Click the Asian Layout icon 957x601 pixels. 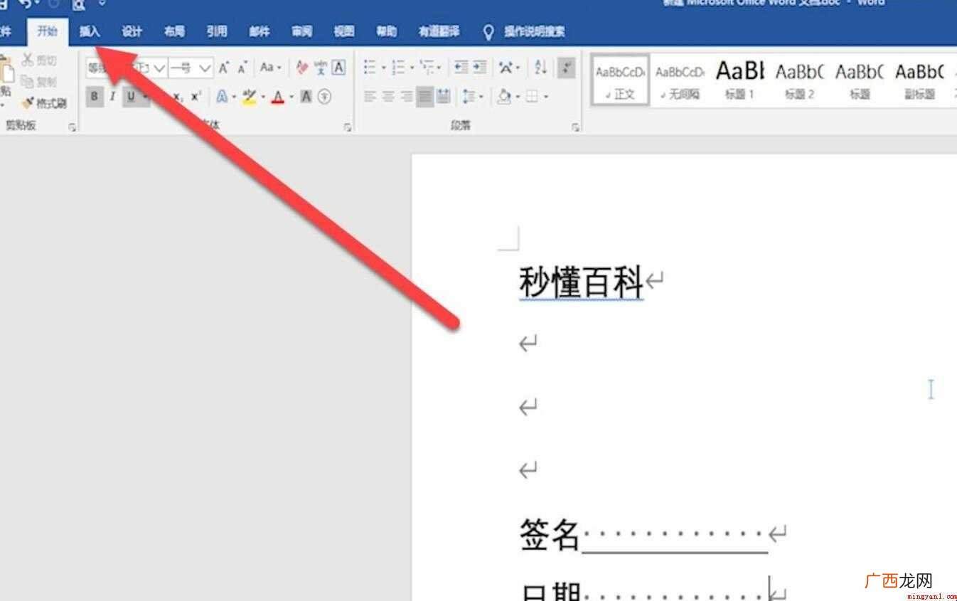(x=506, y=68)
